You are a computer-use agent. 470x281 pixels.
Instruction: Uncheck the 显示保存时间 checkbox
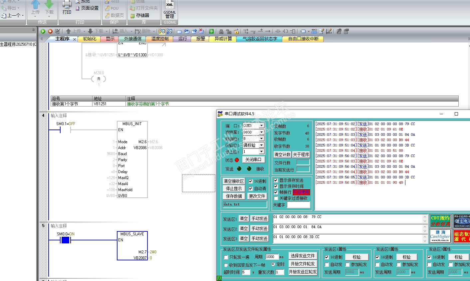point(276,186)
